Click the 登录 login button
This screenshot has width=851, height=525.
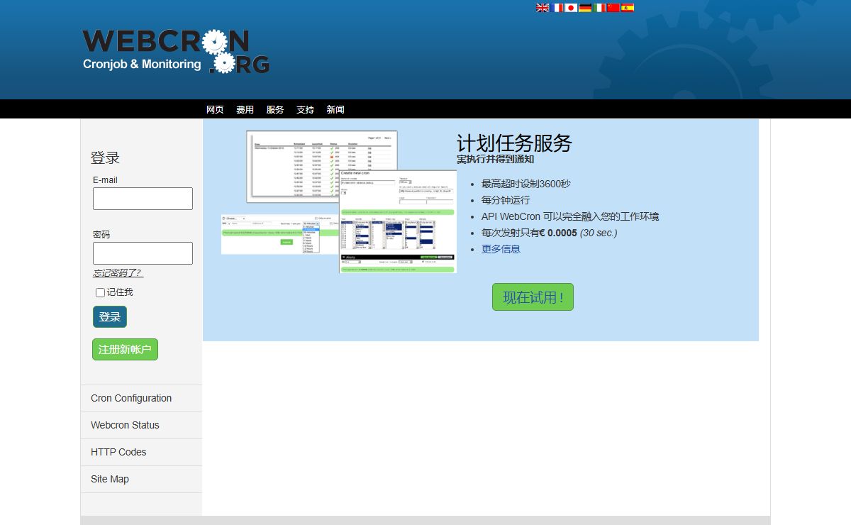110,317
